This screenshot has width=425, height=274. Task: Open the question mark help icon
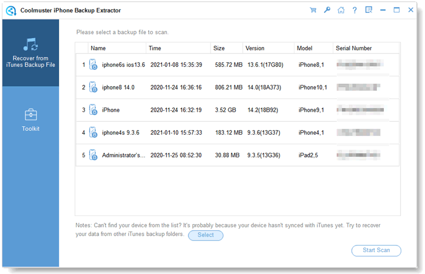coord(355,10)
